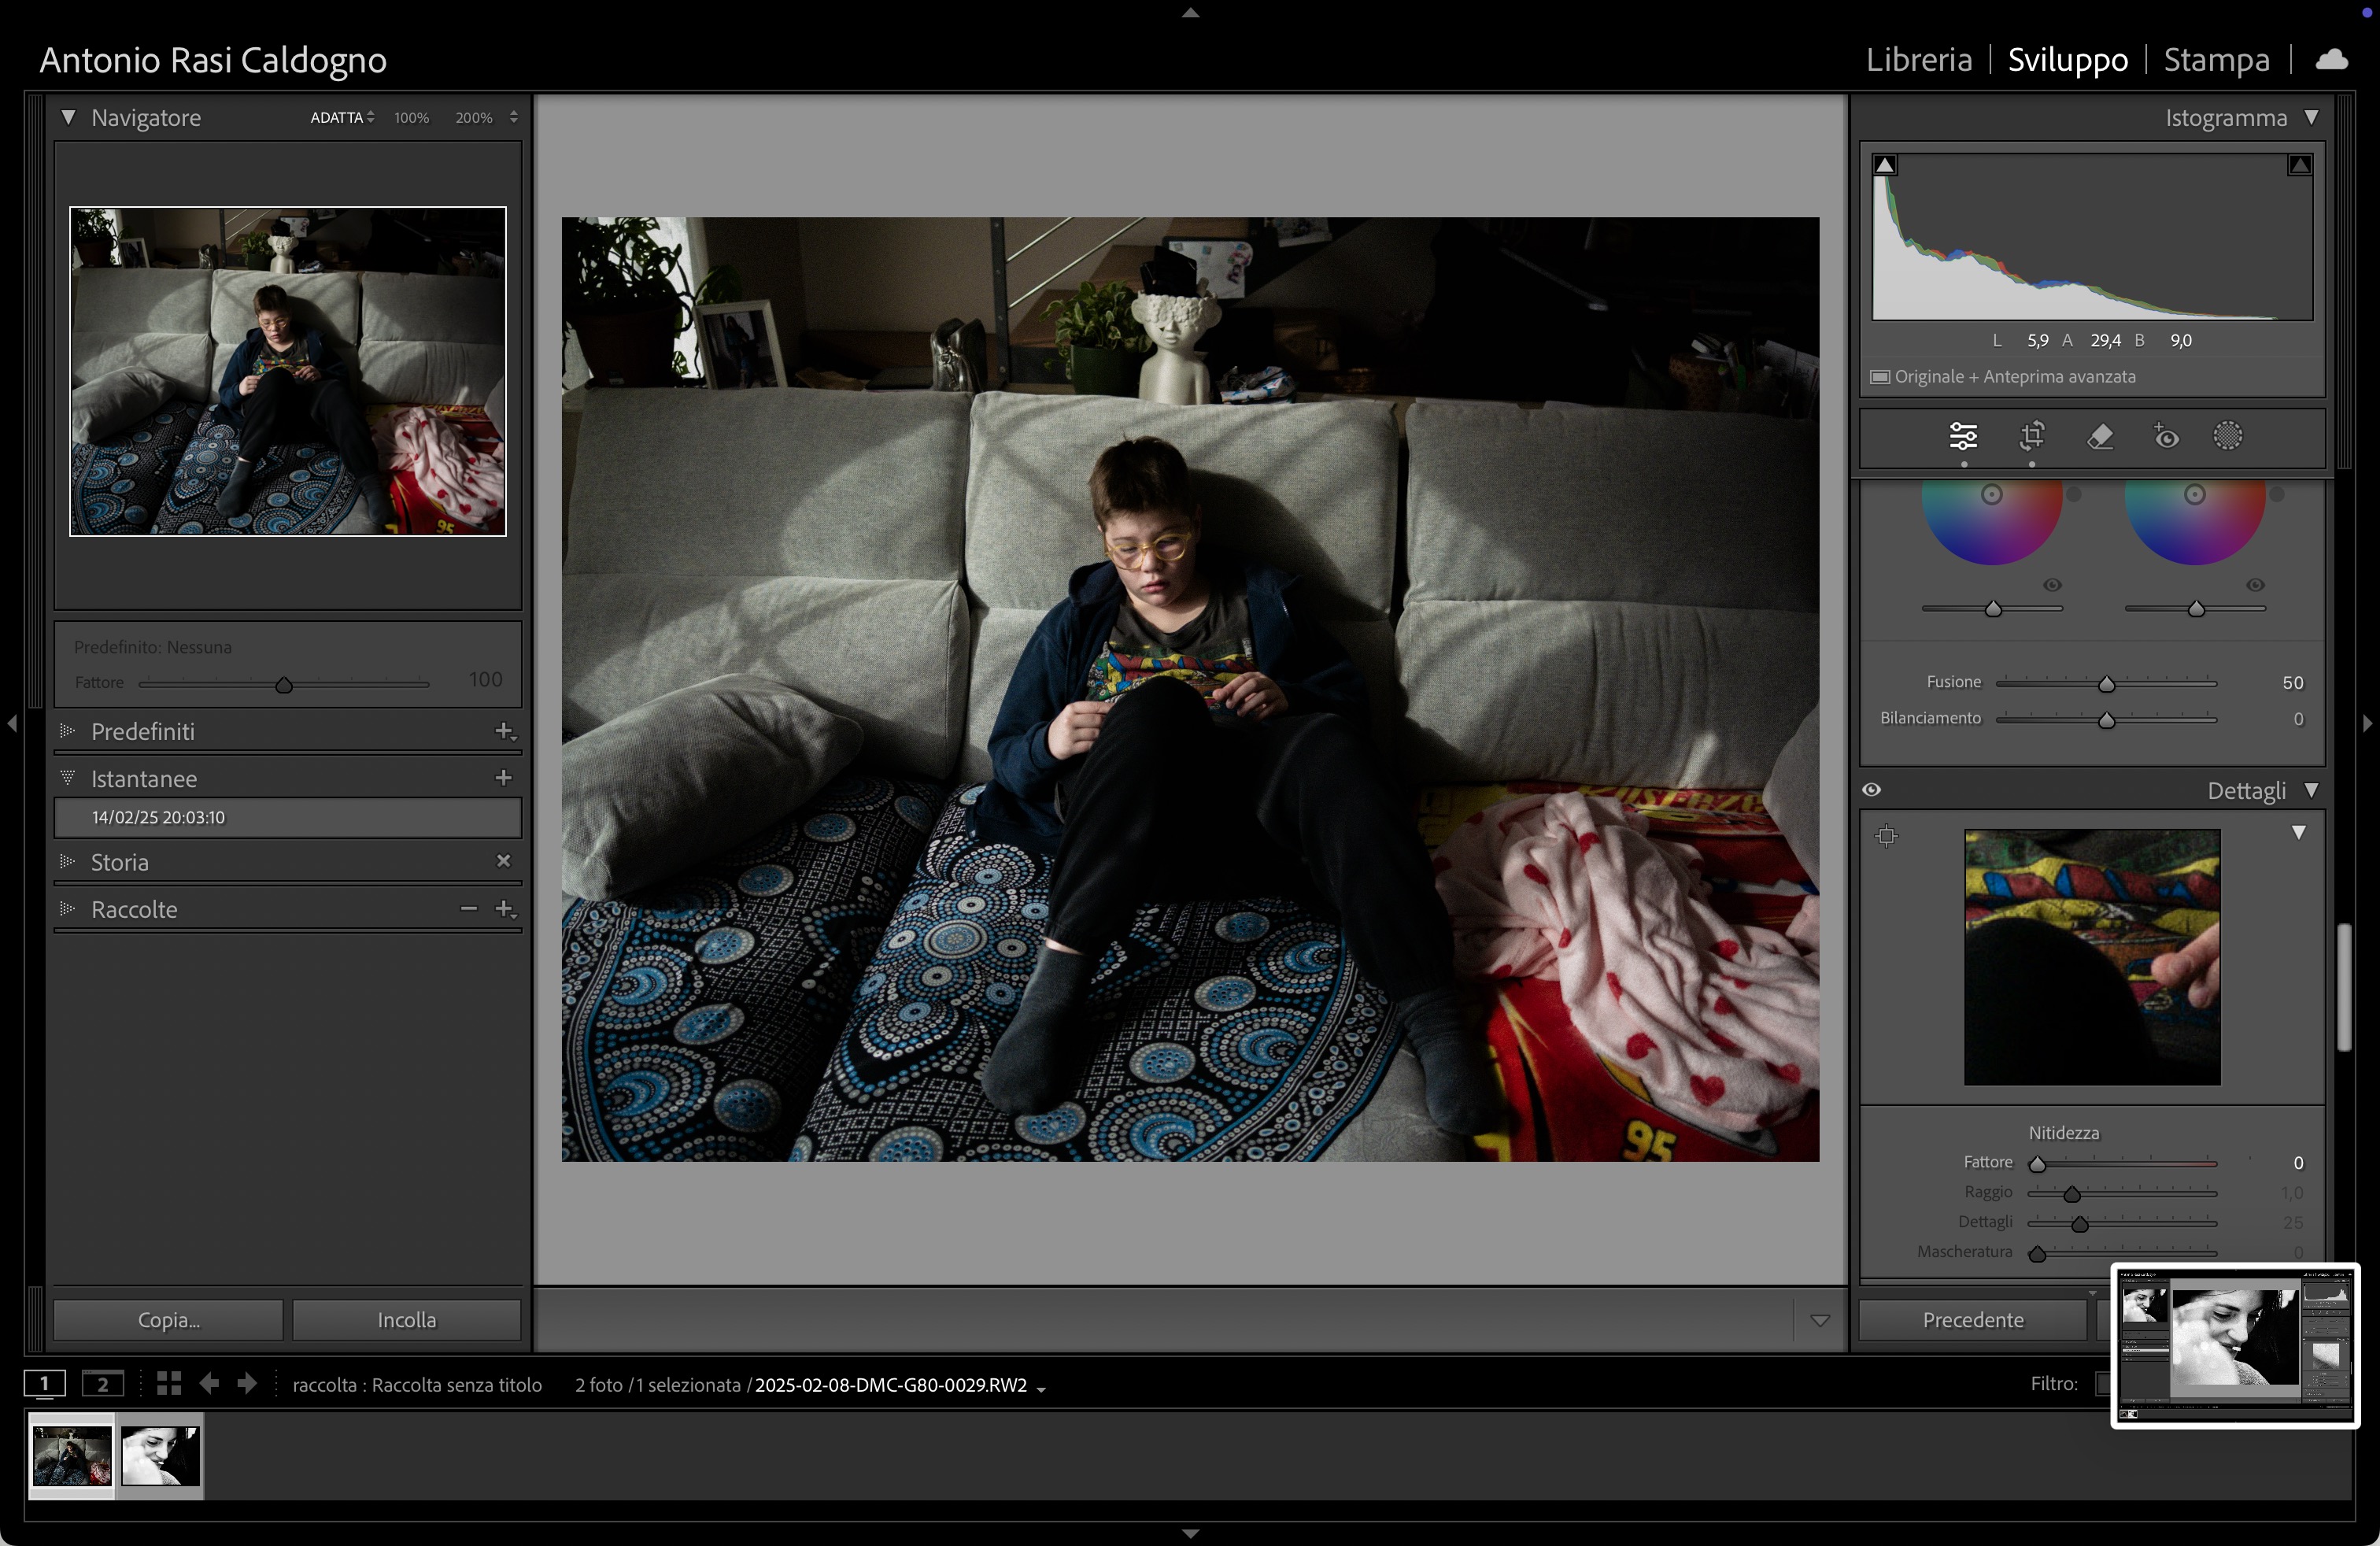
Task: Click the Fusione slider handle
Action: point(2107,684)
